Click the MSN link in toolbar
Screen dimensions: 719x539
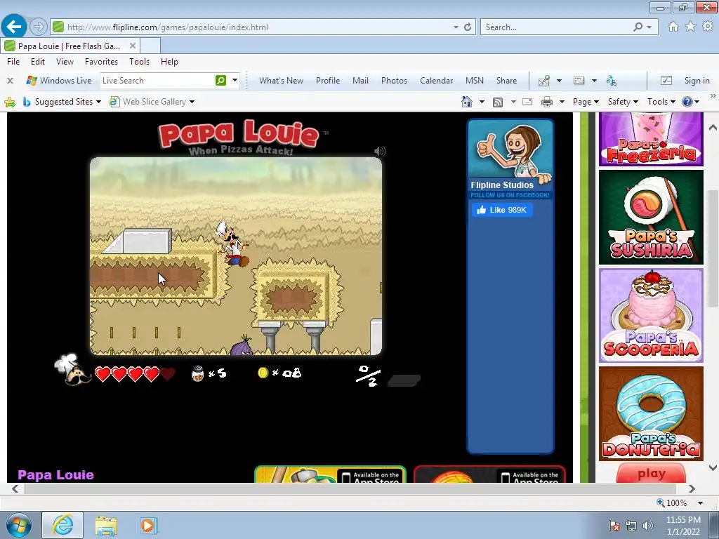pyautogui.click(x=475, y=81)
